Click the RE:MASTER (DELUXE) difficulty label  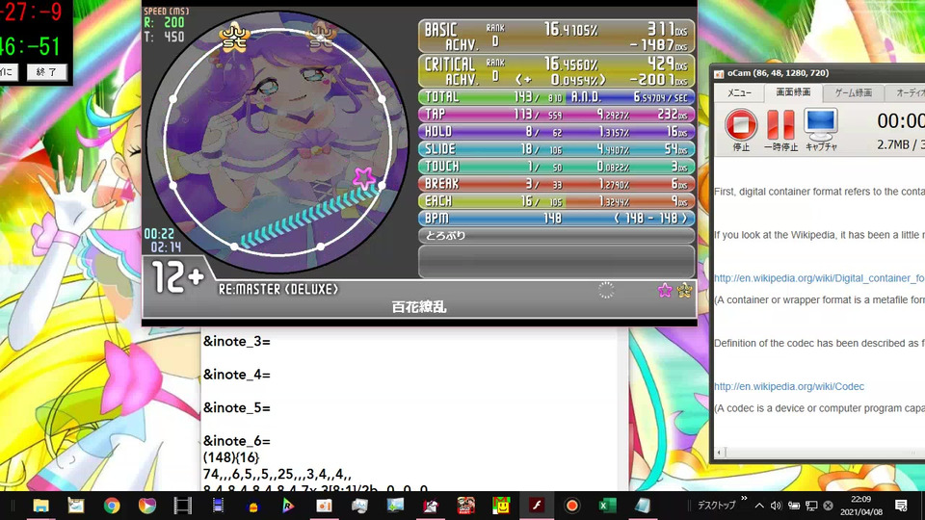pyautogui.click(x=277, y=290)
